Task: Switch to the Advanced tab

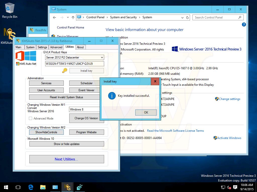Action: 56,47
